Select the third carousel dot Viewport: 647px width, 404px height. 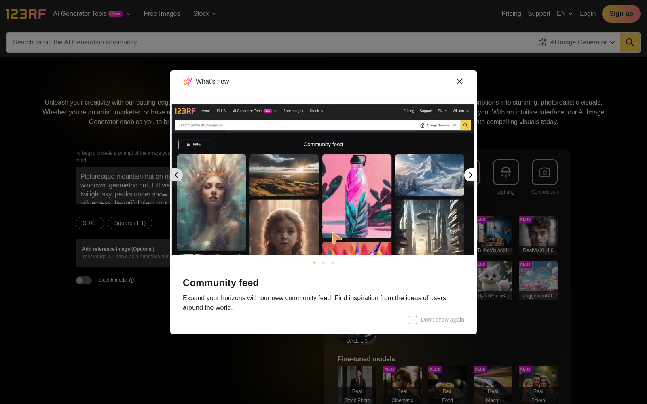(x=332, y=263)
